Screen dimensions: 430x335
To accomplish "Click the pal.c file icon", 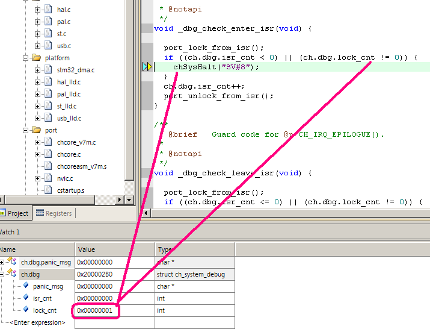I will [x=48, y=22].
